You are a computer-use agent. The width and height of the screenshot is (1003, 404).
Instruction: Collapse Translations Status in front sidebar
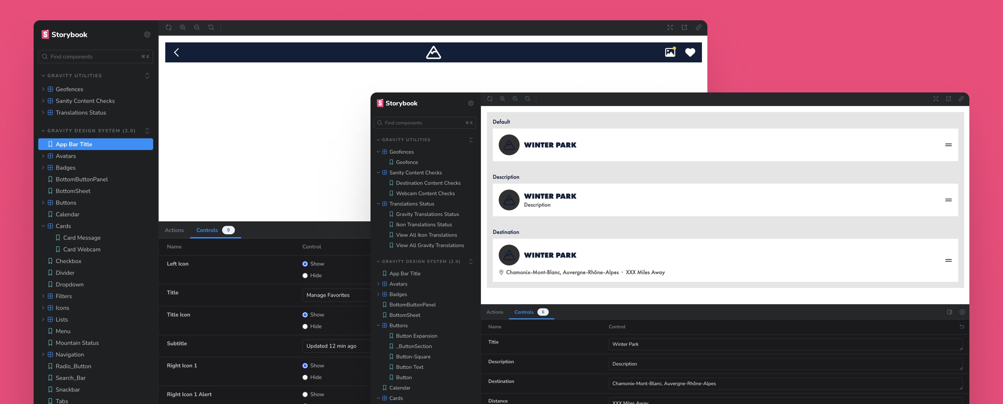tap(378, 204)
